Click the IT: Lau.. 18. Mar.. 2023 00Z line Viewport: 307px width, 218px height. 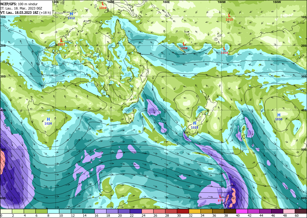pyautogui.click(x=21, y=8)
